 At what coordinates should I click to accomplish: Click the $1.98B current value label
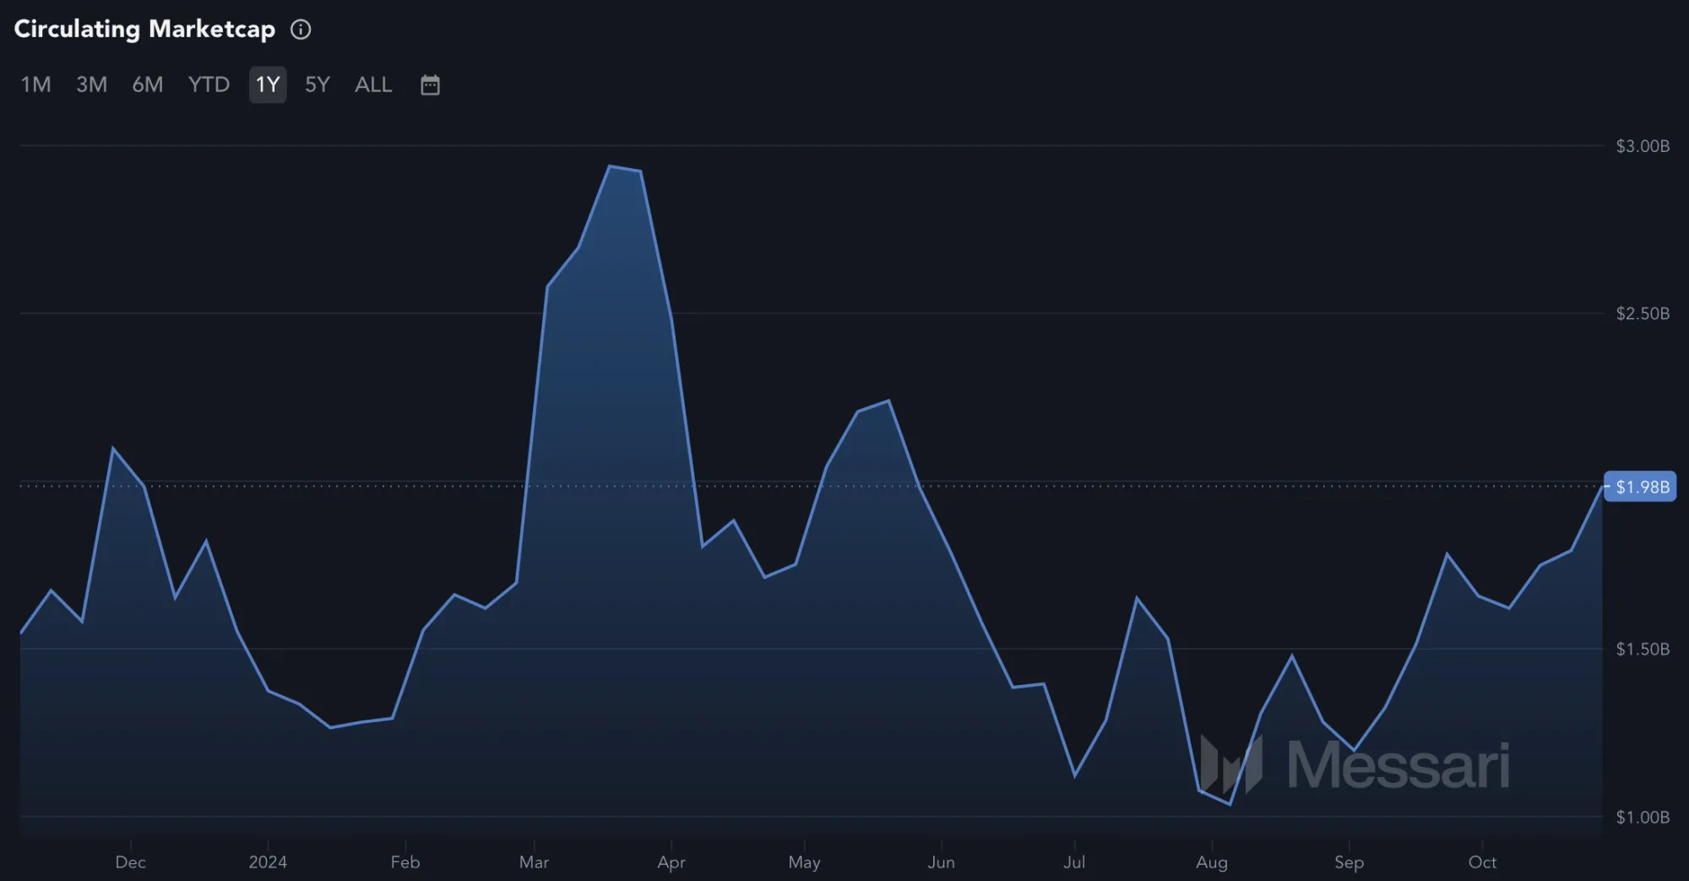coord(1640,487)
